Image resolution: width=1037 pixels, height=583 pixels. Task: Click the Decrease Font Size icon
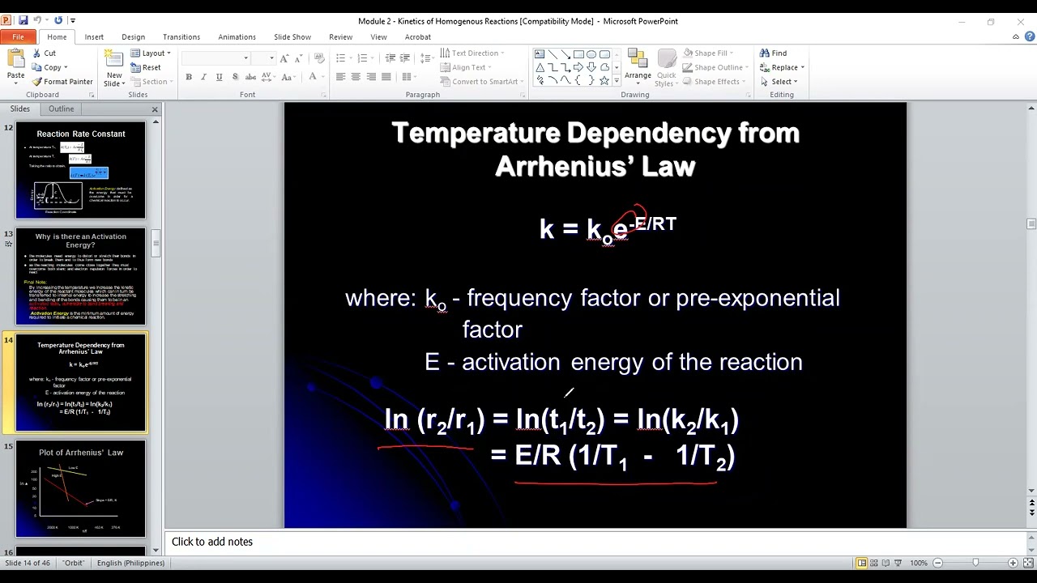click(x=297, y=58)
